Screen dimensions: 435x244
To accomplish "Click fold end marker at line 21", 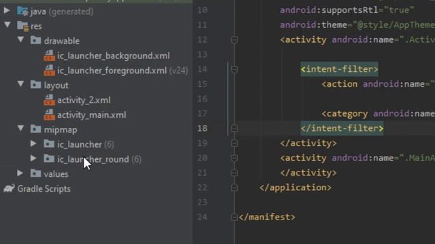I will coord(234,173).
